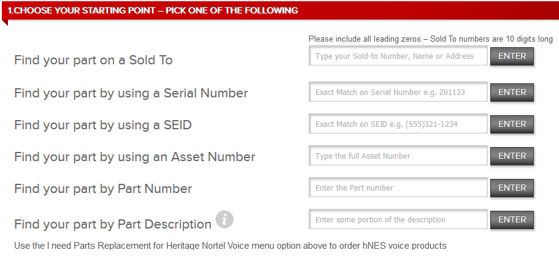This screenshot has width=559, height=261.
Task: Click 'Find your part by using a SEID' label
Action: coord(103,126)
